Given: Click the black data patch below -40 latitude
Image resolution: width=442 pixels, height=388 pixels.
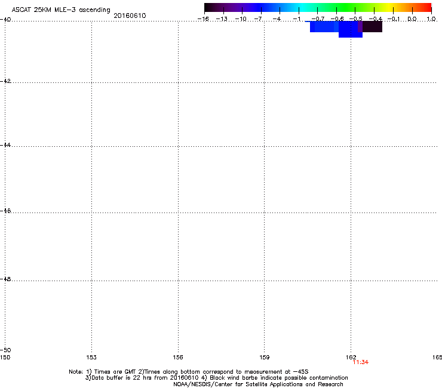Looking at the screenshot, I should 372,27.
